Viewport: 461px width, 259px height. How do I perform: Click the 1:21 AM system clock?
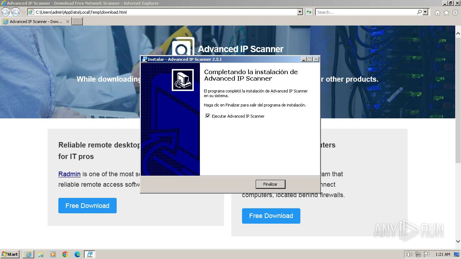tap(443, 254)
